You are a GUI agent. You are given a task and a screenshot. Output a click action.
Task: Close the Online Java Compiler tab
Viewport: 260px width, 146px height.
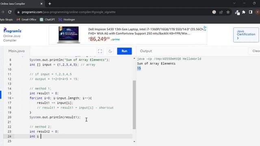[41, 4]
